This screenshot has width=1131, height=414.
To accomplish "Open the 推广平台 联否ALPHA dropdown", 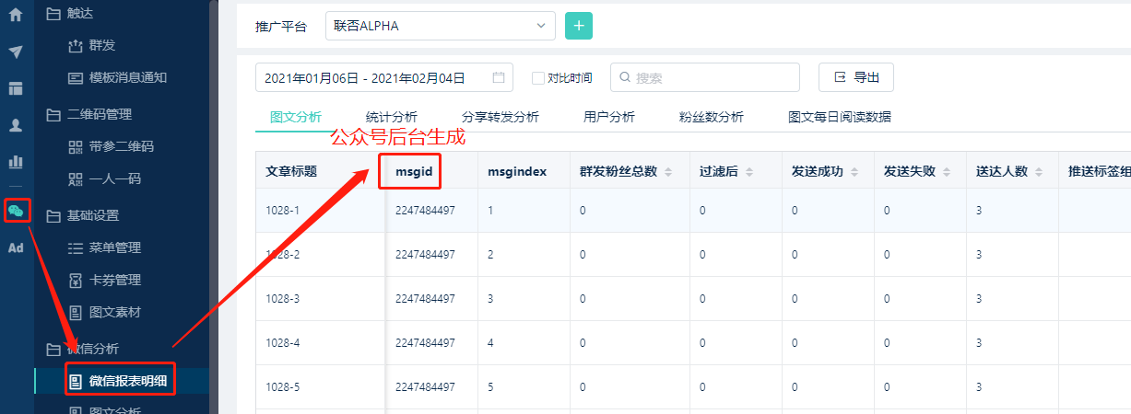I will pos(441,26).
